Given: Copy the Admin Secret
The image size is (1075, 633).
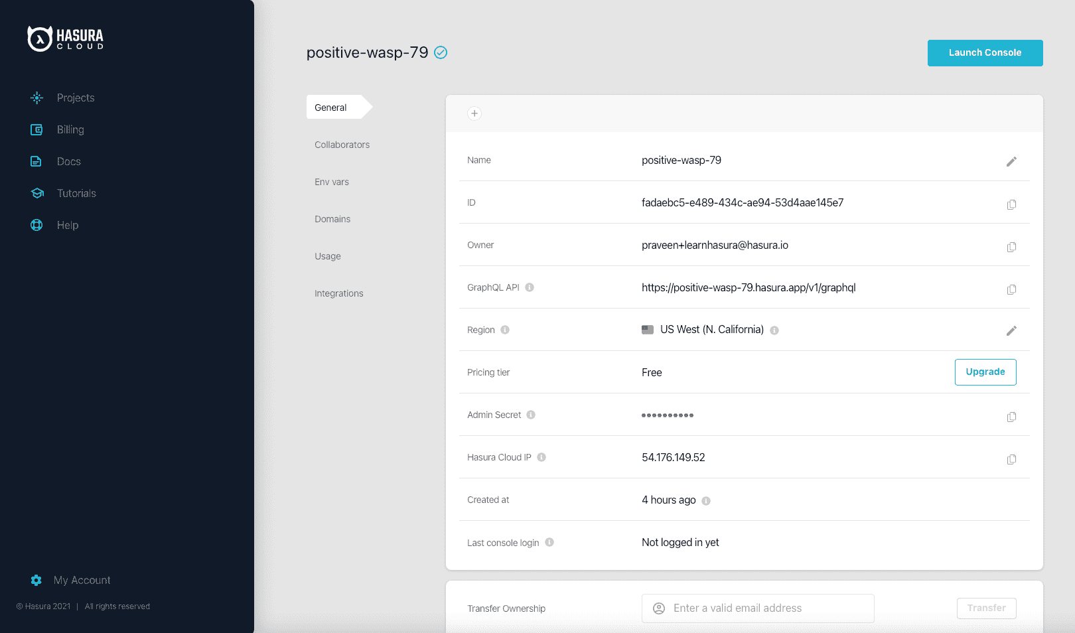Looking at the screenshot, I should pyautogui.click(x=1011, y=417).
